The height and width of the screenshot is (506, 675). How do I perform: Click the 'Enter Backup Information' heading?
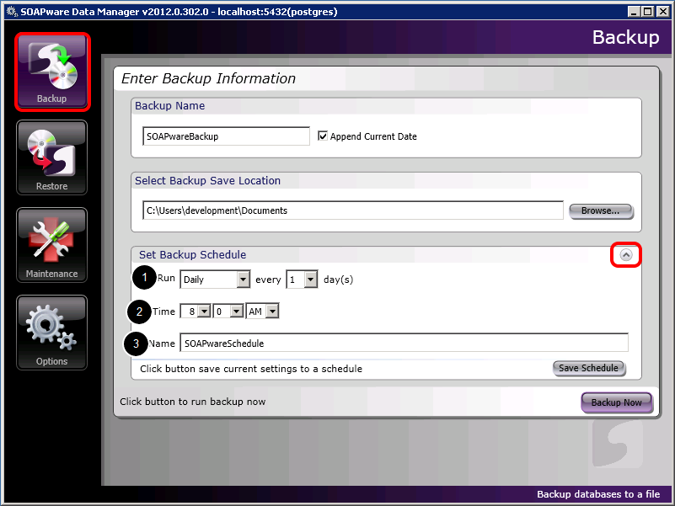pos(208,79)
